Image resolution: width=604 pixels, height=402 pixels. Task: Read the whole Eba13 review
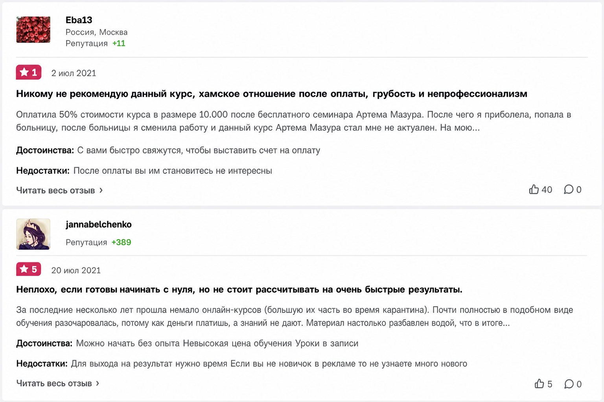pos(55,190)
